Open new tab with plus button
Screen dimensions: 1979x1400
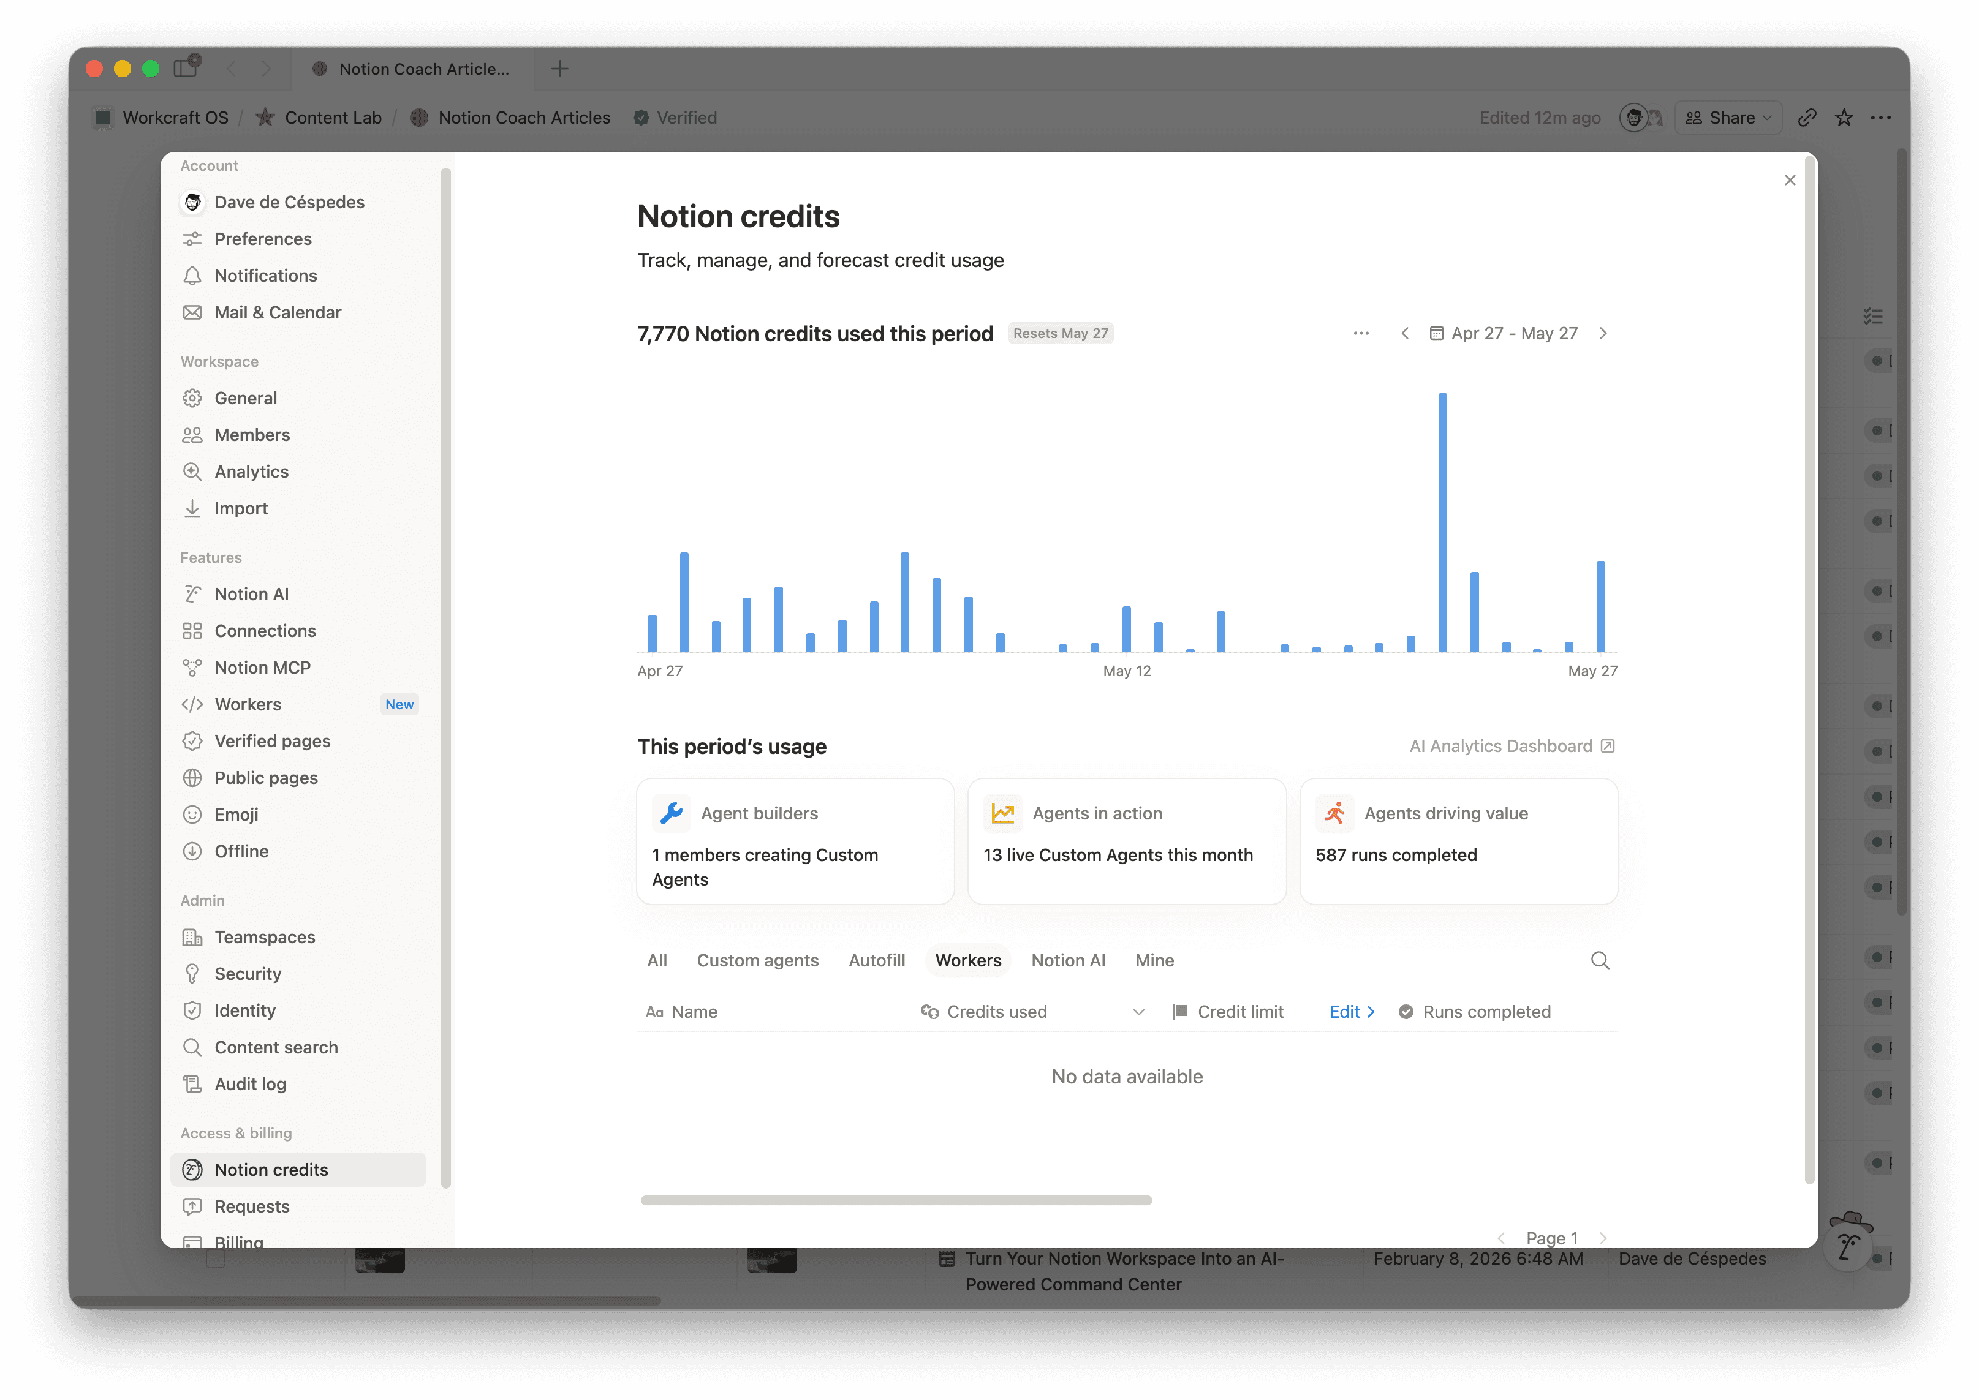[x=559, y=69]
